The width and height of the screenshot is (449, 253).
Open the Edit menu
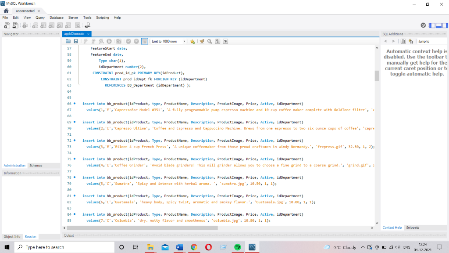pyautogui.click(x=15, y=18)
